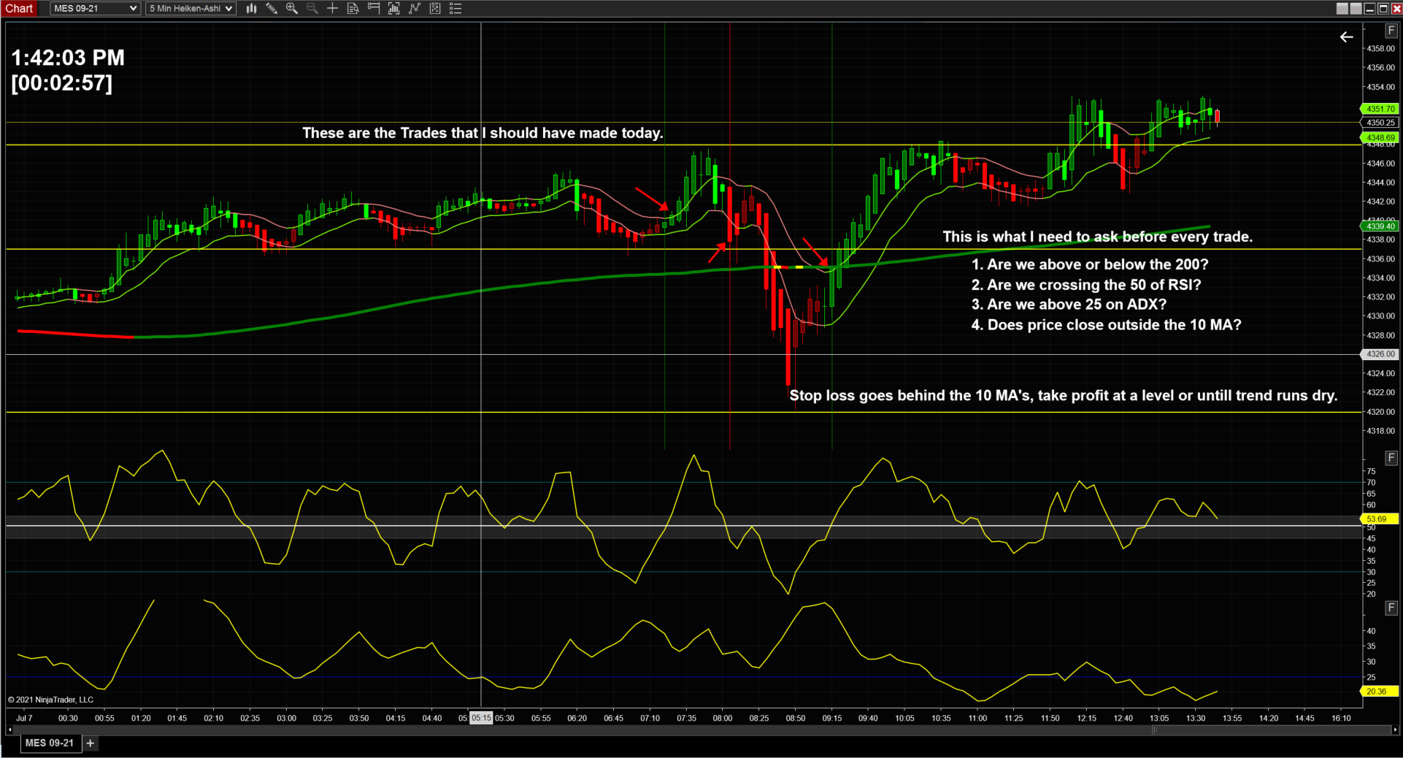
Task: Click the 1:42:03 PM clock display
Action: 68,58
